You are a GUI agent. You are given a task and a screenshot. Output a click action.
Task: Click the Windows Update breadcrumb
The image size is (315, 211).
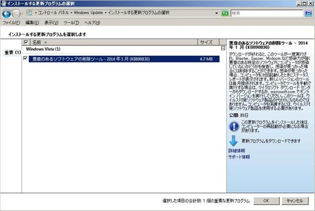[x=88, y=13]
